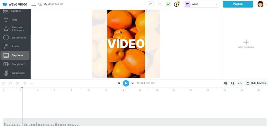
Task: Open more timeline options ellipsis
Action: [x=32, y=83]
